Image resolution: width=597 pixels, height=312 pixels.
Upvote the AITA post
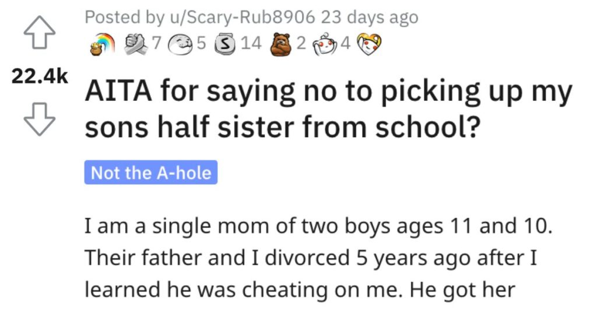pyautogui.click(x=40, y=33)
